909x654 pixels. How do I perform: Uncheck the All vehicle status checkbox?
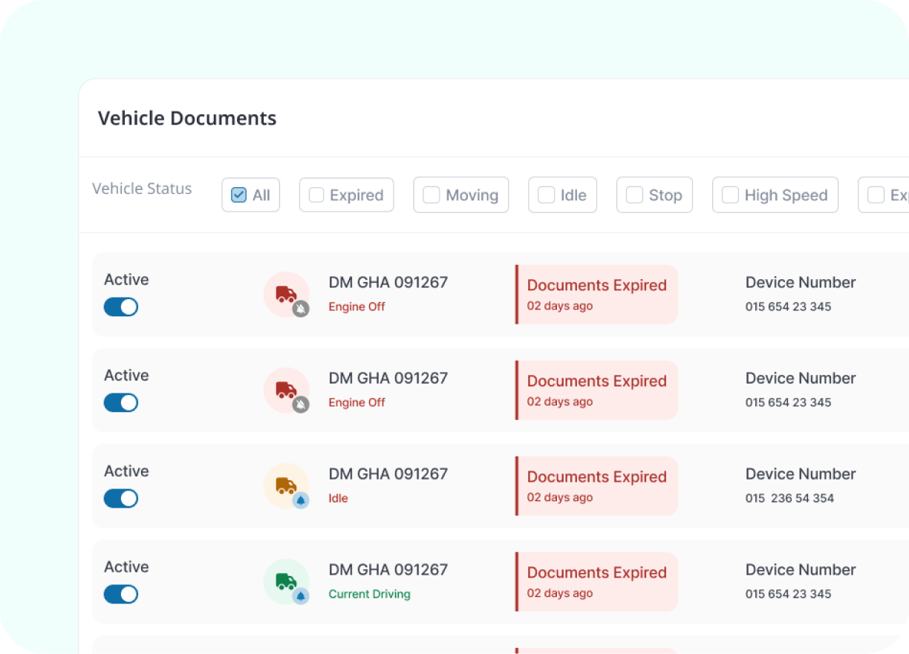239,195
